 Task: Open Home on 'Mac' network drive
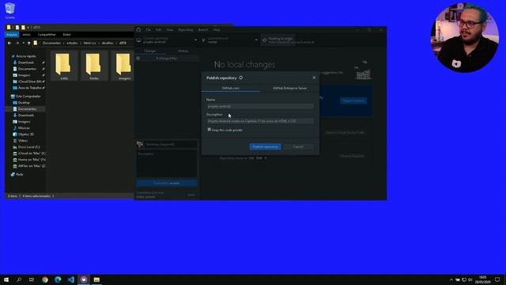coord(32,160)
